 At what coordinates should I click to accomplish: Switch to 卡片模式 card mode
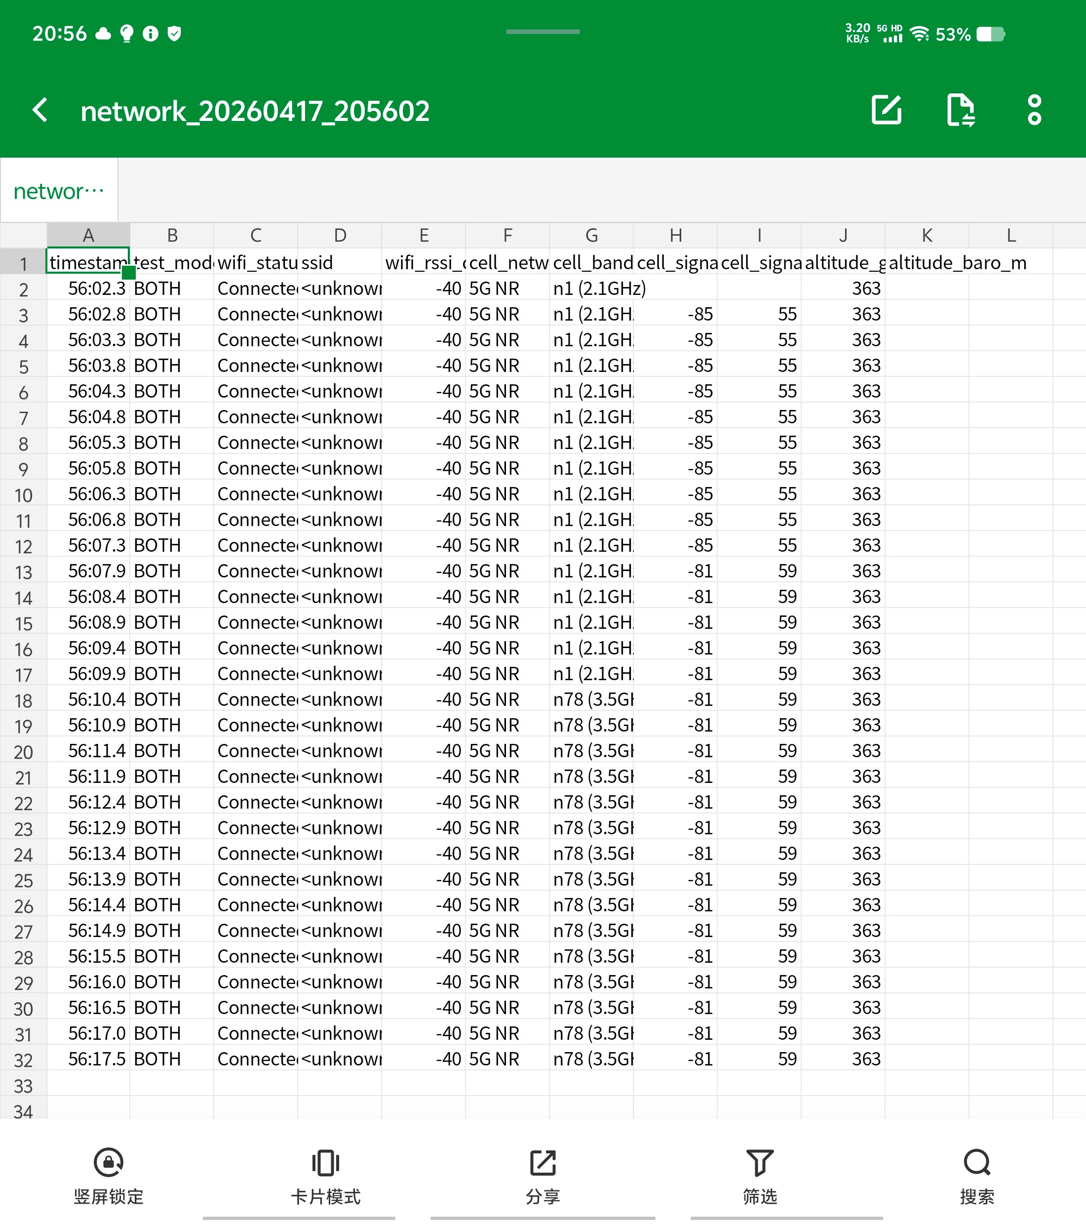(x=325, y=1163)
